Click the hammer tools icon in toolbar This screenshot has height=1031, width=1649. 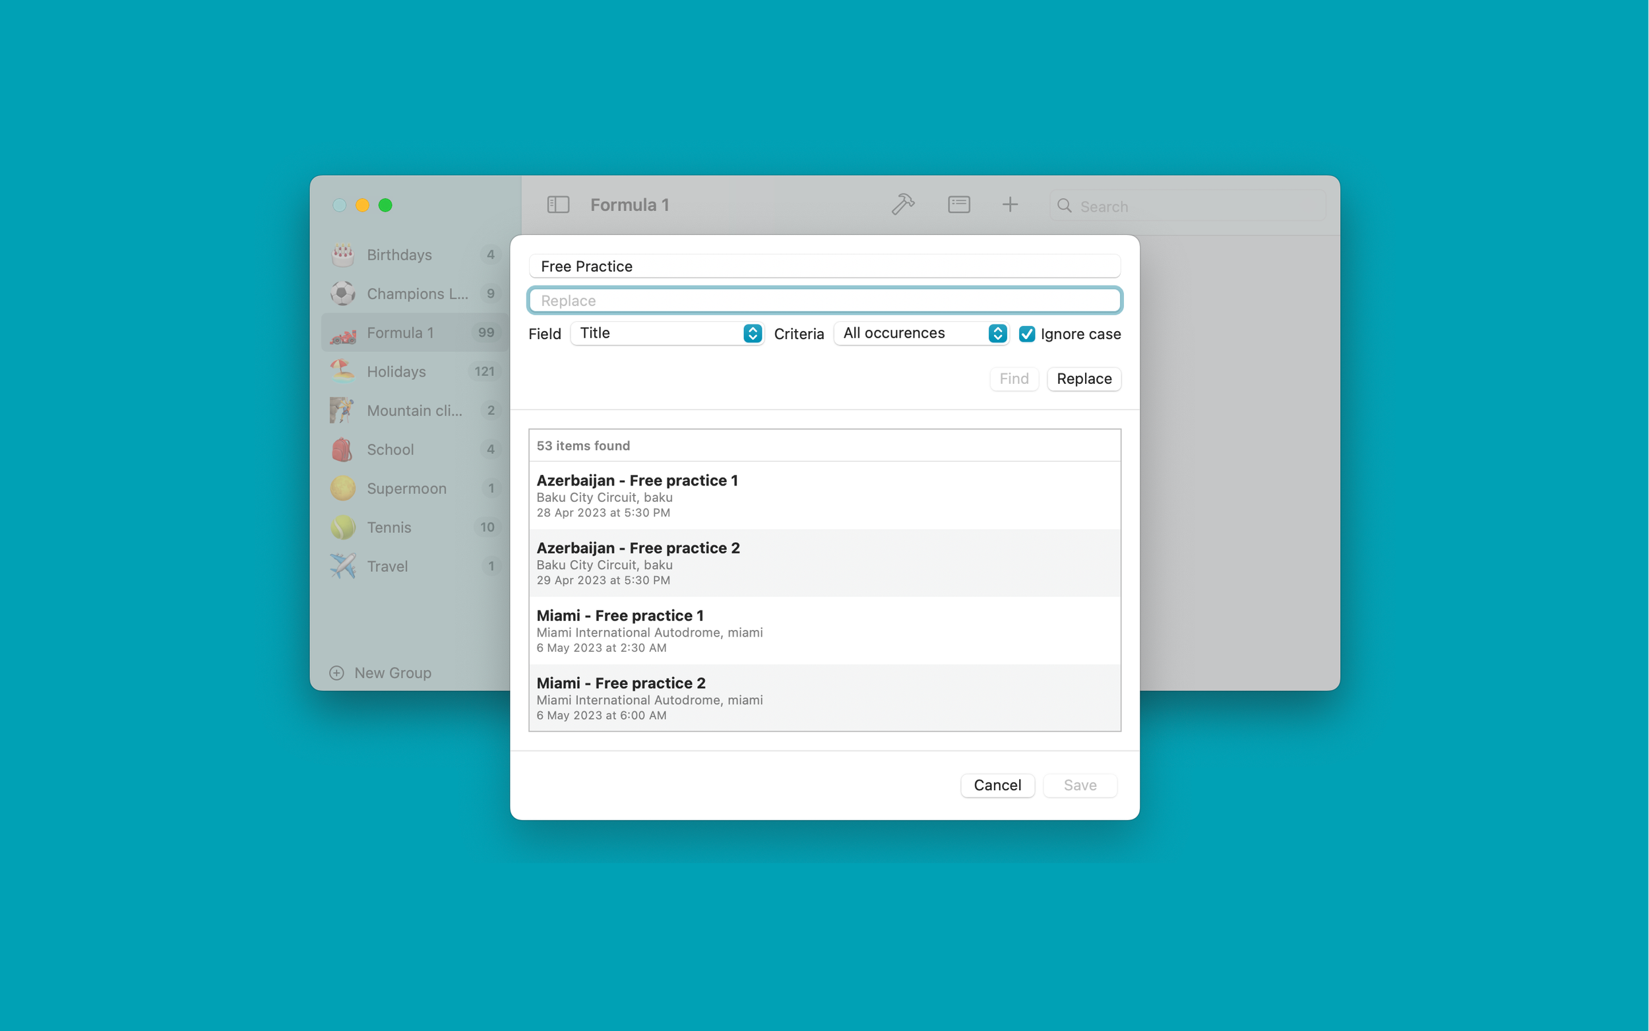pos(902,204)
